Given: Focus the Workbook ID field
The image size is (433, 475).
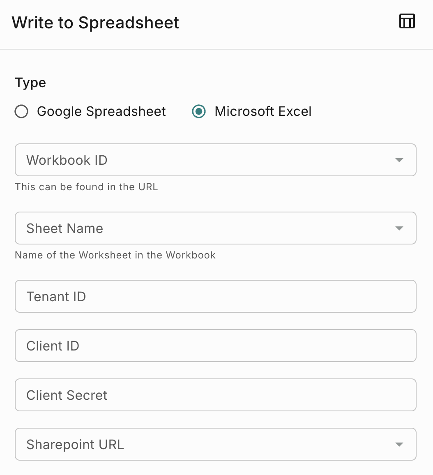Looking at the screenshot, I should click(216, 160).
